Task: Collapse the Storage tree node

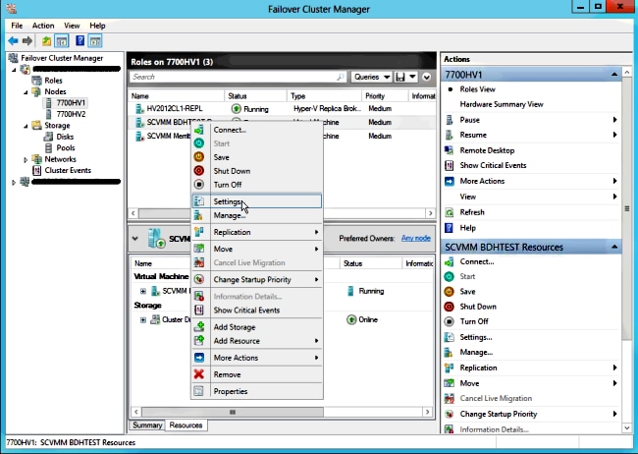Action: (x=26, y=126)
